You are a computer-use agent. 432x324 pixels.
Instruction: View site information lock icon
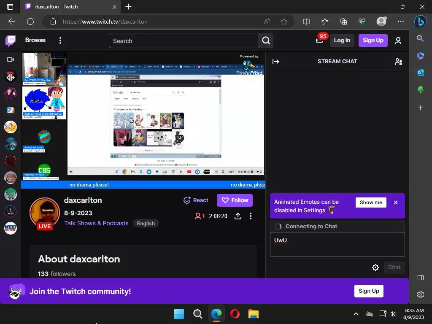click(x=53, y=22)
